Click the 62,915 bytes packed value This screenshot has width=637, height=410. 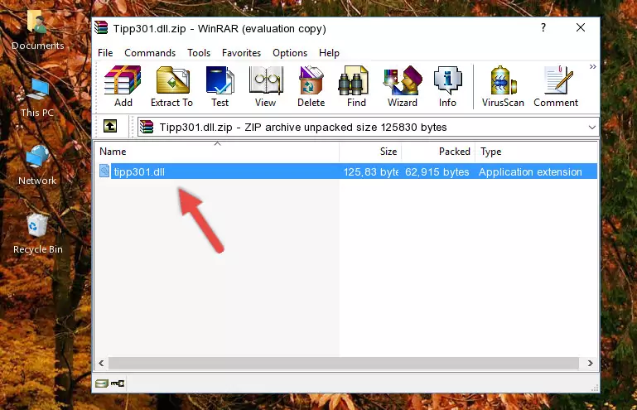point(437,172)
